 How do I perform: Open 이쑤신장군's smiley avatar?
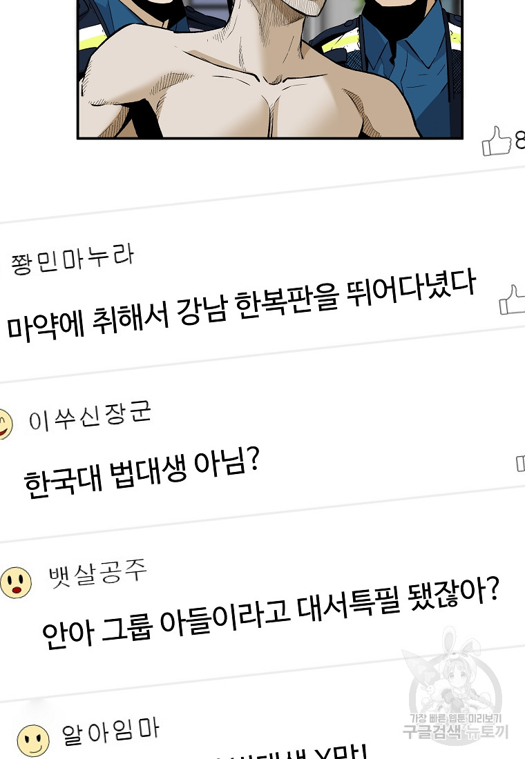click(5, 424)
